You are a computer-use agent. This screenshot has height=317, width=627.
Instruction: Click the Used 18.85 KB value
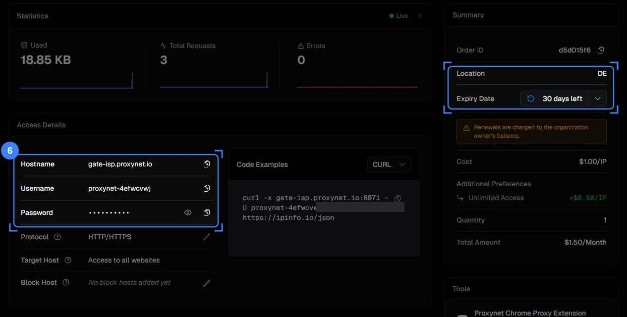[x=46, y=60]
